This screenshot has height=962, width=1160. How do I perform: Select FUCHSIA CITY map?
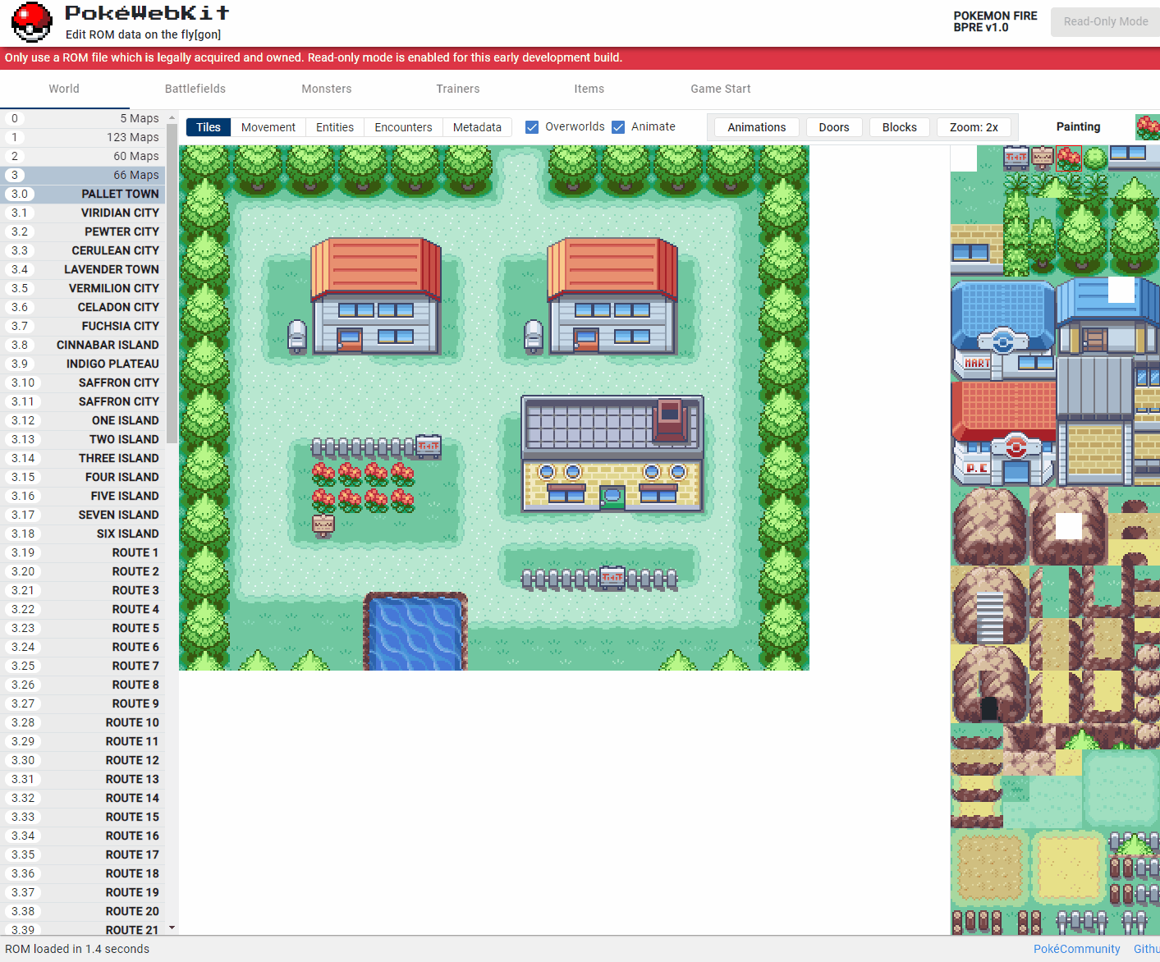(83, 326)
